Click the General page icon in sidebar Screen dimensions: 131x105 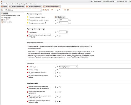click(x=2, y=14)
